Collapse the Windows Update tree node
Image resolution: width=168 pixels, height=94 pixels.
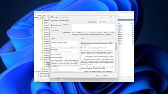pyautogui.click(x=41, y=59)
